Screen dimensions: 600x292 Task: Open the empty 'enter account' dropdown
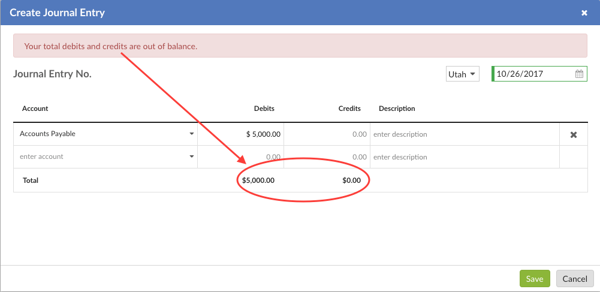[191, 157]
